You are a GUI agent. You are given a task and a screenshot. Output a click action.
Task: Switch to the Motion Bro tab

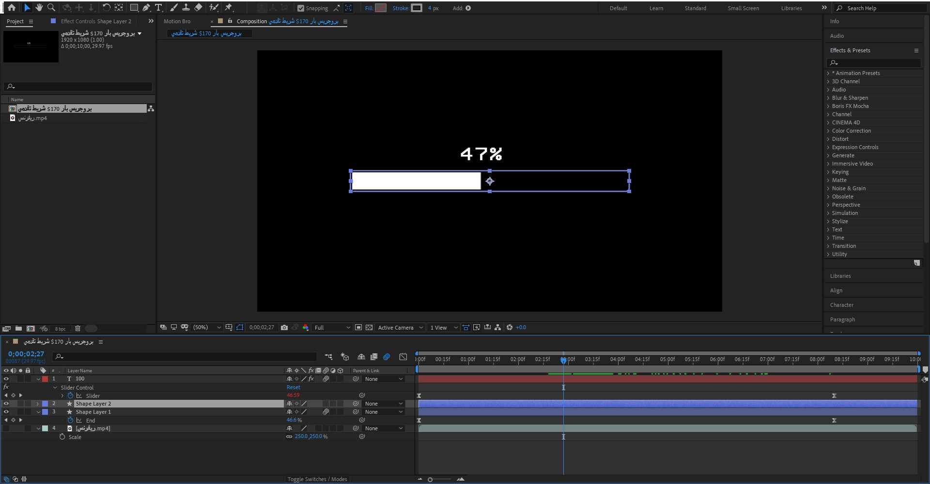[x=177, y=21]
